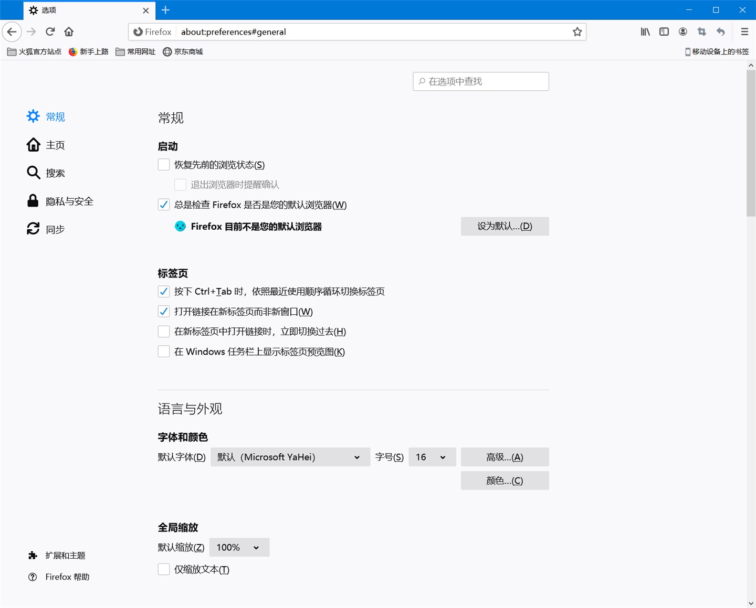Toggle 退出浏览器时提醒确认 checkbox
The height and width of the screenshot is (608, 756).
point(180,185)
